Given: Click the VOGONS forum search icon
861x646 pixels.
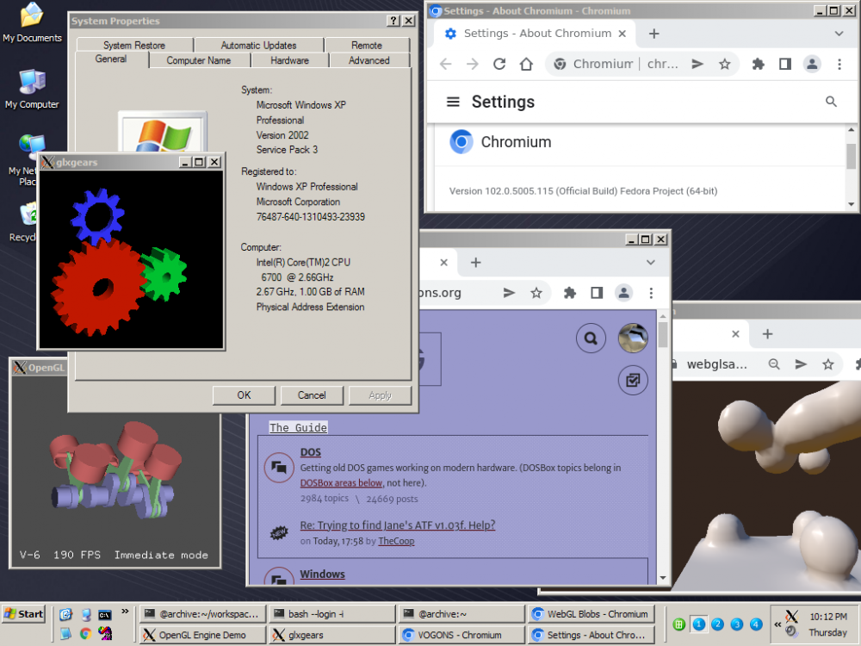Looking at the screenshot, I should 591,339.
